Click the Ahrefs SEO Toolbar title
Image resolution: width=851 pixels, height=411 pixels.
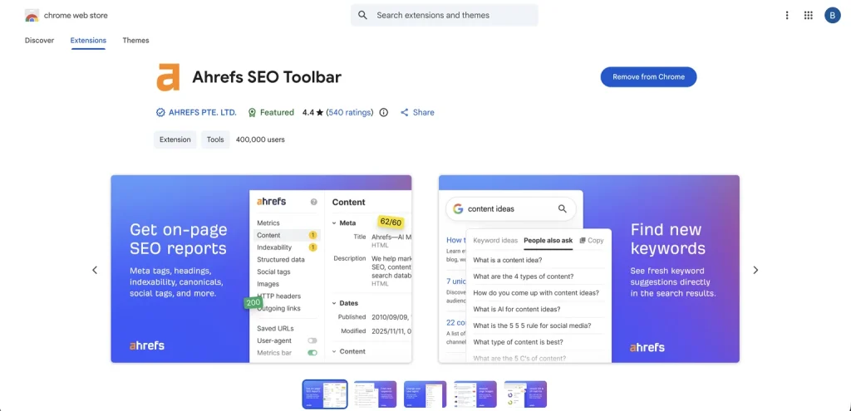(x=267, y=77)
